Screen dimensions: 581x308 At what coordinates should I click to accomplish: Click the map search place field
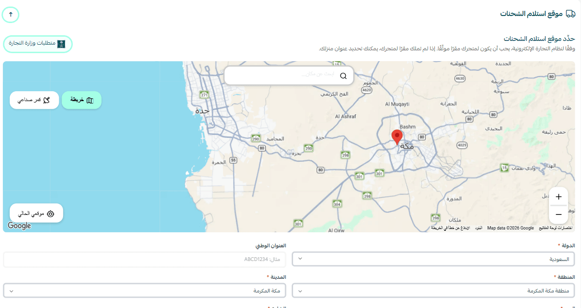[x=289, y=75]
